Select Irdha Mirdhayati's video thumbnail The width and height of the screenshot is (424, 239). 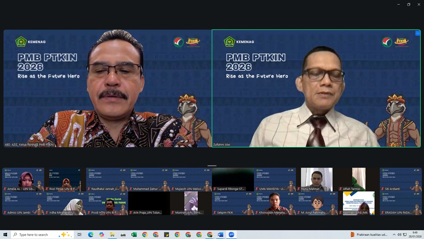pyautogui.click(x=65, y=203)
